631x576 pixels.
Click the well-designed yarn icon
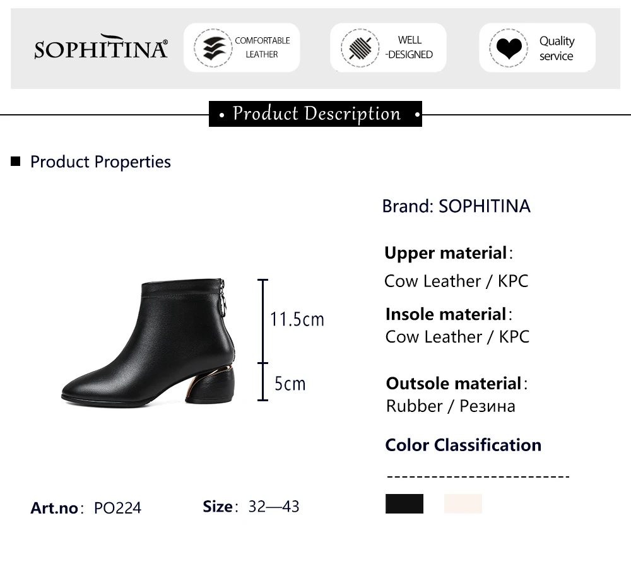[360, 48]
